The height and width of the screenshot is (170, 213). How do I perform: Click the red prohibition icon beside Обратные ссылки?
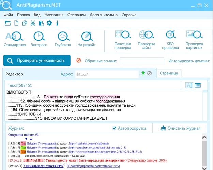coord(79,60)
